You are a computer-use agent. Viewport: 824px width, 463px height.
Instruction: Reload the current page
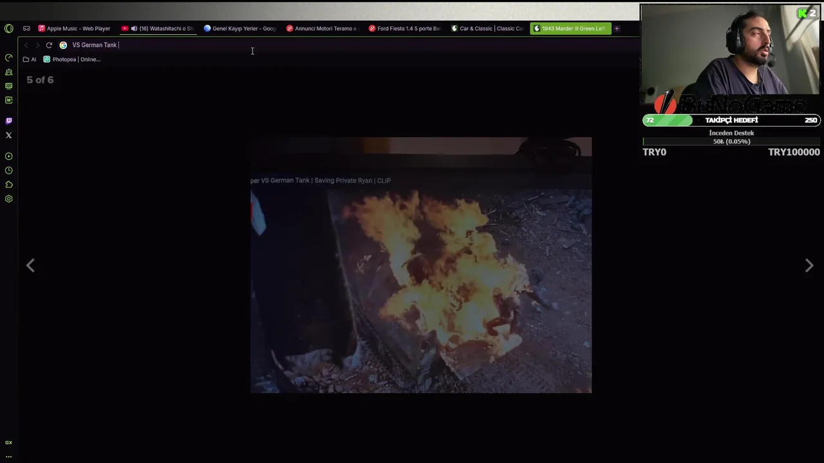click(49, 45)
